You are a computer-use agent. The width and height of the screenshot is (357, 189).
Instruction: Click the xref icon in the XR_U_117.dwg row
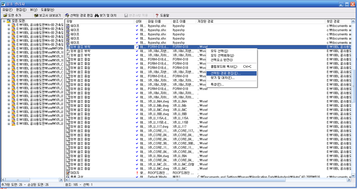[x=68, y=126]
